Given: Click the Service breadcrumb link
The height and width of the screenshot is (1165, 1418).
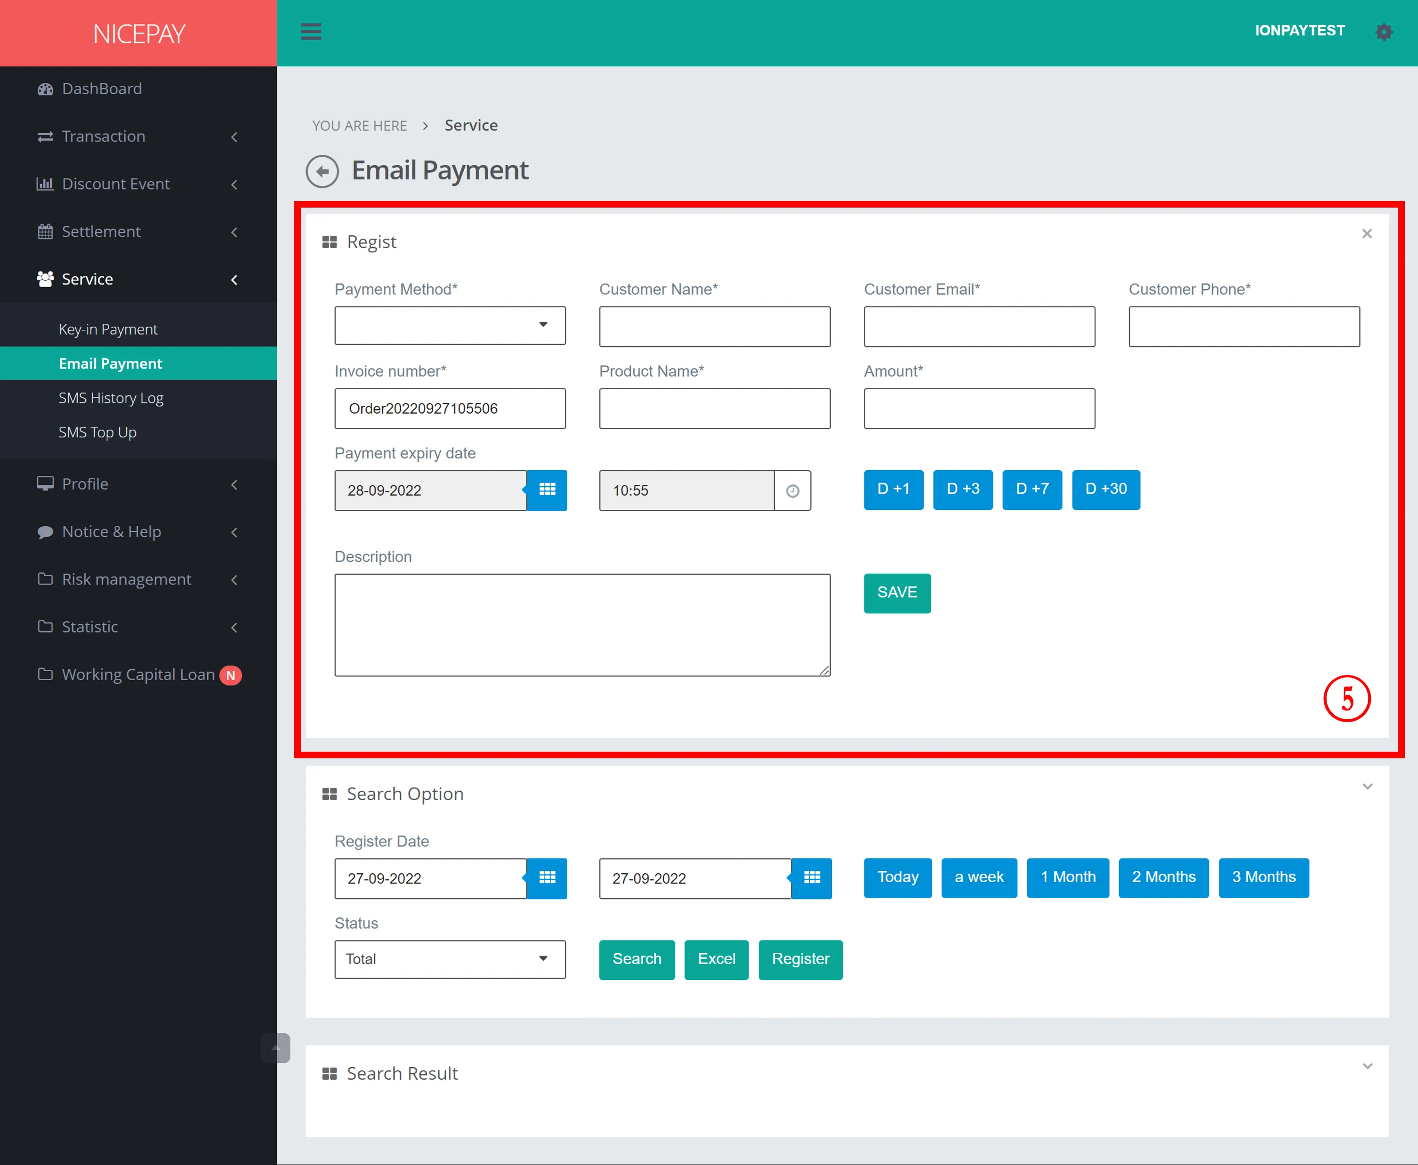Looking at the screenshot, I should click(471, 126).
